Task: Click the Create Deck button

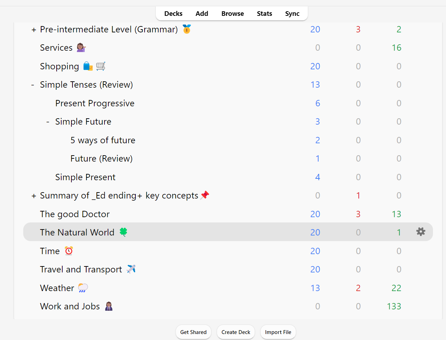Action: coord(236,332)
